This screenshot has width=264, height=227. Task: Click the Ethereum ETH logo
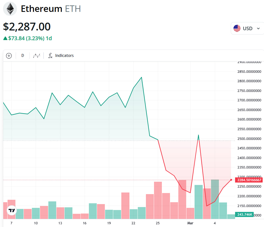click(x=10, y=9)
